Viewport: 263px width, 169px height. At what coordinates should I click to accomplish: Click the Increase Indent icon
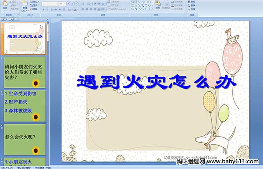pyautogui.click(x=99, y=4)
